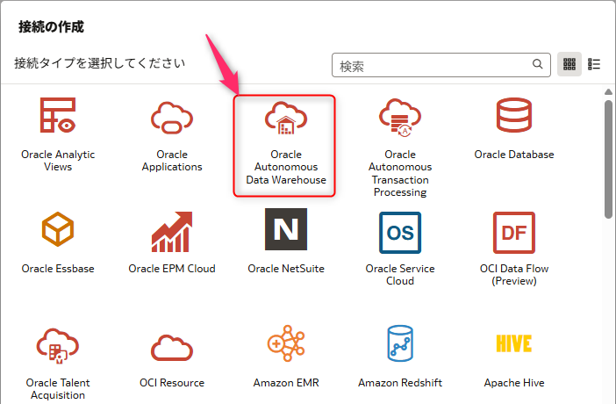This screenshot has height=404, width=616.
Task: Switch to list view
Action: click(594, 64)
